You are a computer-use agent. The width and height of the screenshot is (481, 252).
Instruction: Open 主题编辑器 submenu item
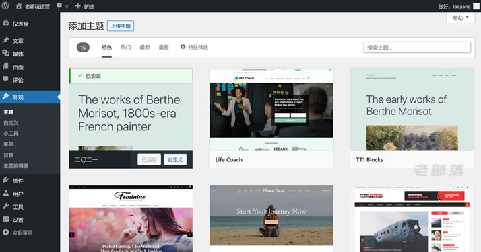(16, 166)
